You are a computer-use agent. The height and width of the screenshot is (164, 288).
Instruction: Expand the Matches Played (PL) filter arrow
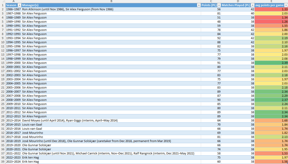[x=252, y=5]
